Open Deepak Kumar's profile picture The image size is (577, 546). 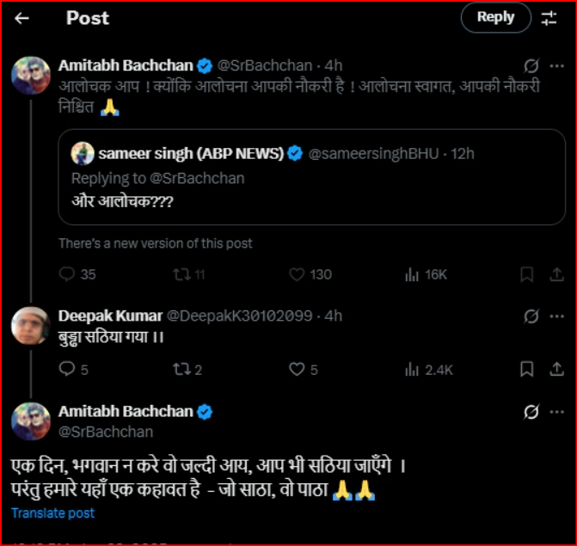click(x=29, y=325)
